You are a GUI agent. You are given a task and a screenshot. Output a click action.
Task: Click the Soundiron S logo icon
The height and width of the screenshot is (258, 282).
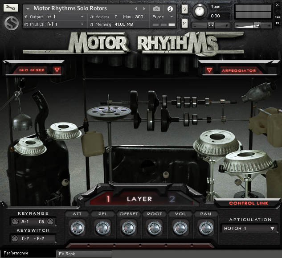12,23
